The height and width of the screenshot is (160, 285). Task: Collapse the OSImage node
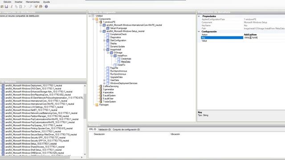click(x=108, y=52)
